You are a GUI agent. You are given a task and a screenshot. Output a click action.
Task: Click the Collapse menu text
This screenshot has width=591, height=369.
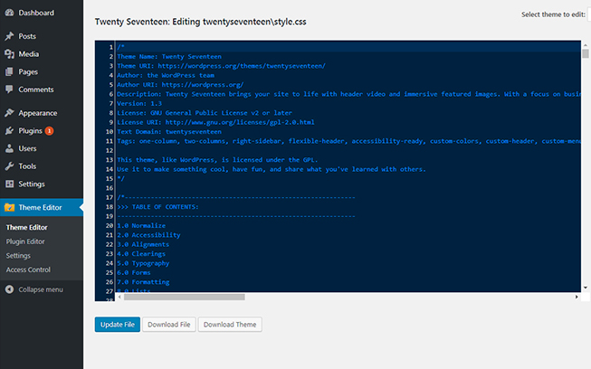click(41, 289)
